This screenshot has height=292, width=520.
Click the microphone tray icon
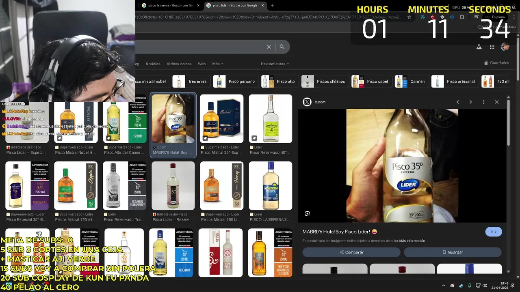coord(470,286)
